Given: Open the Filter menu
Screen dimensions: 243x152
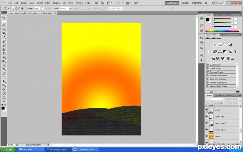Looking at the screenshot, I should point(47,3).
